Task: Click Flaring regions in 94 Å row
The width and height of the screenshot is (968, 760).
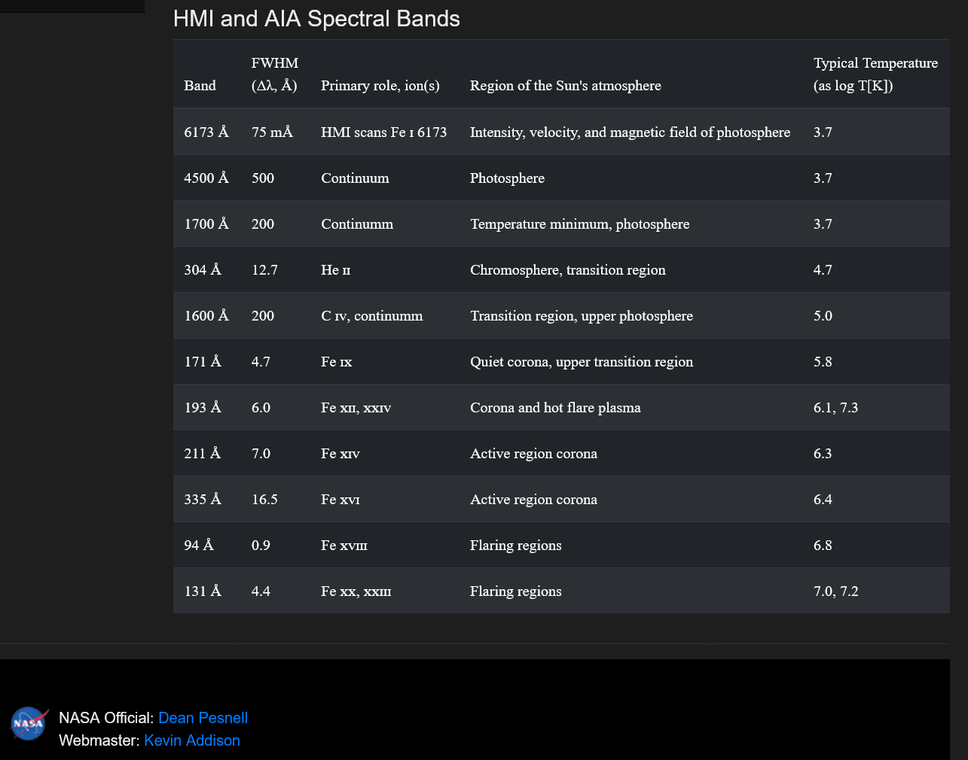Action: [x=515, y=545]
